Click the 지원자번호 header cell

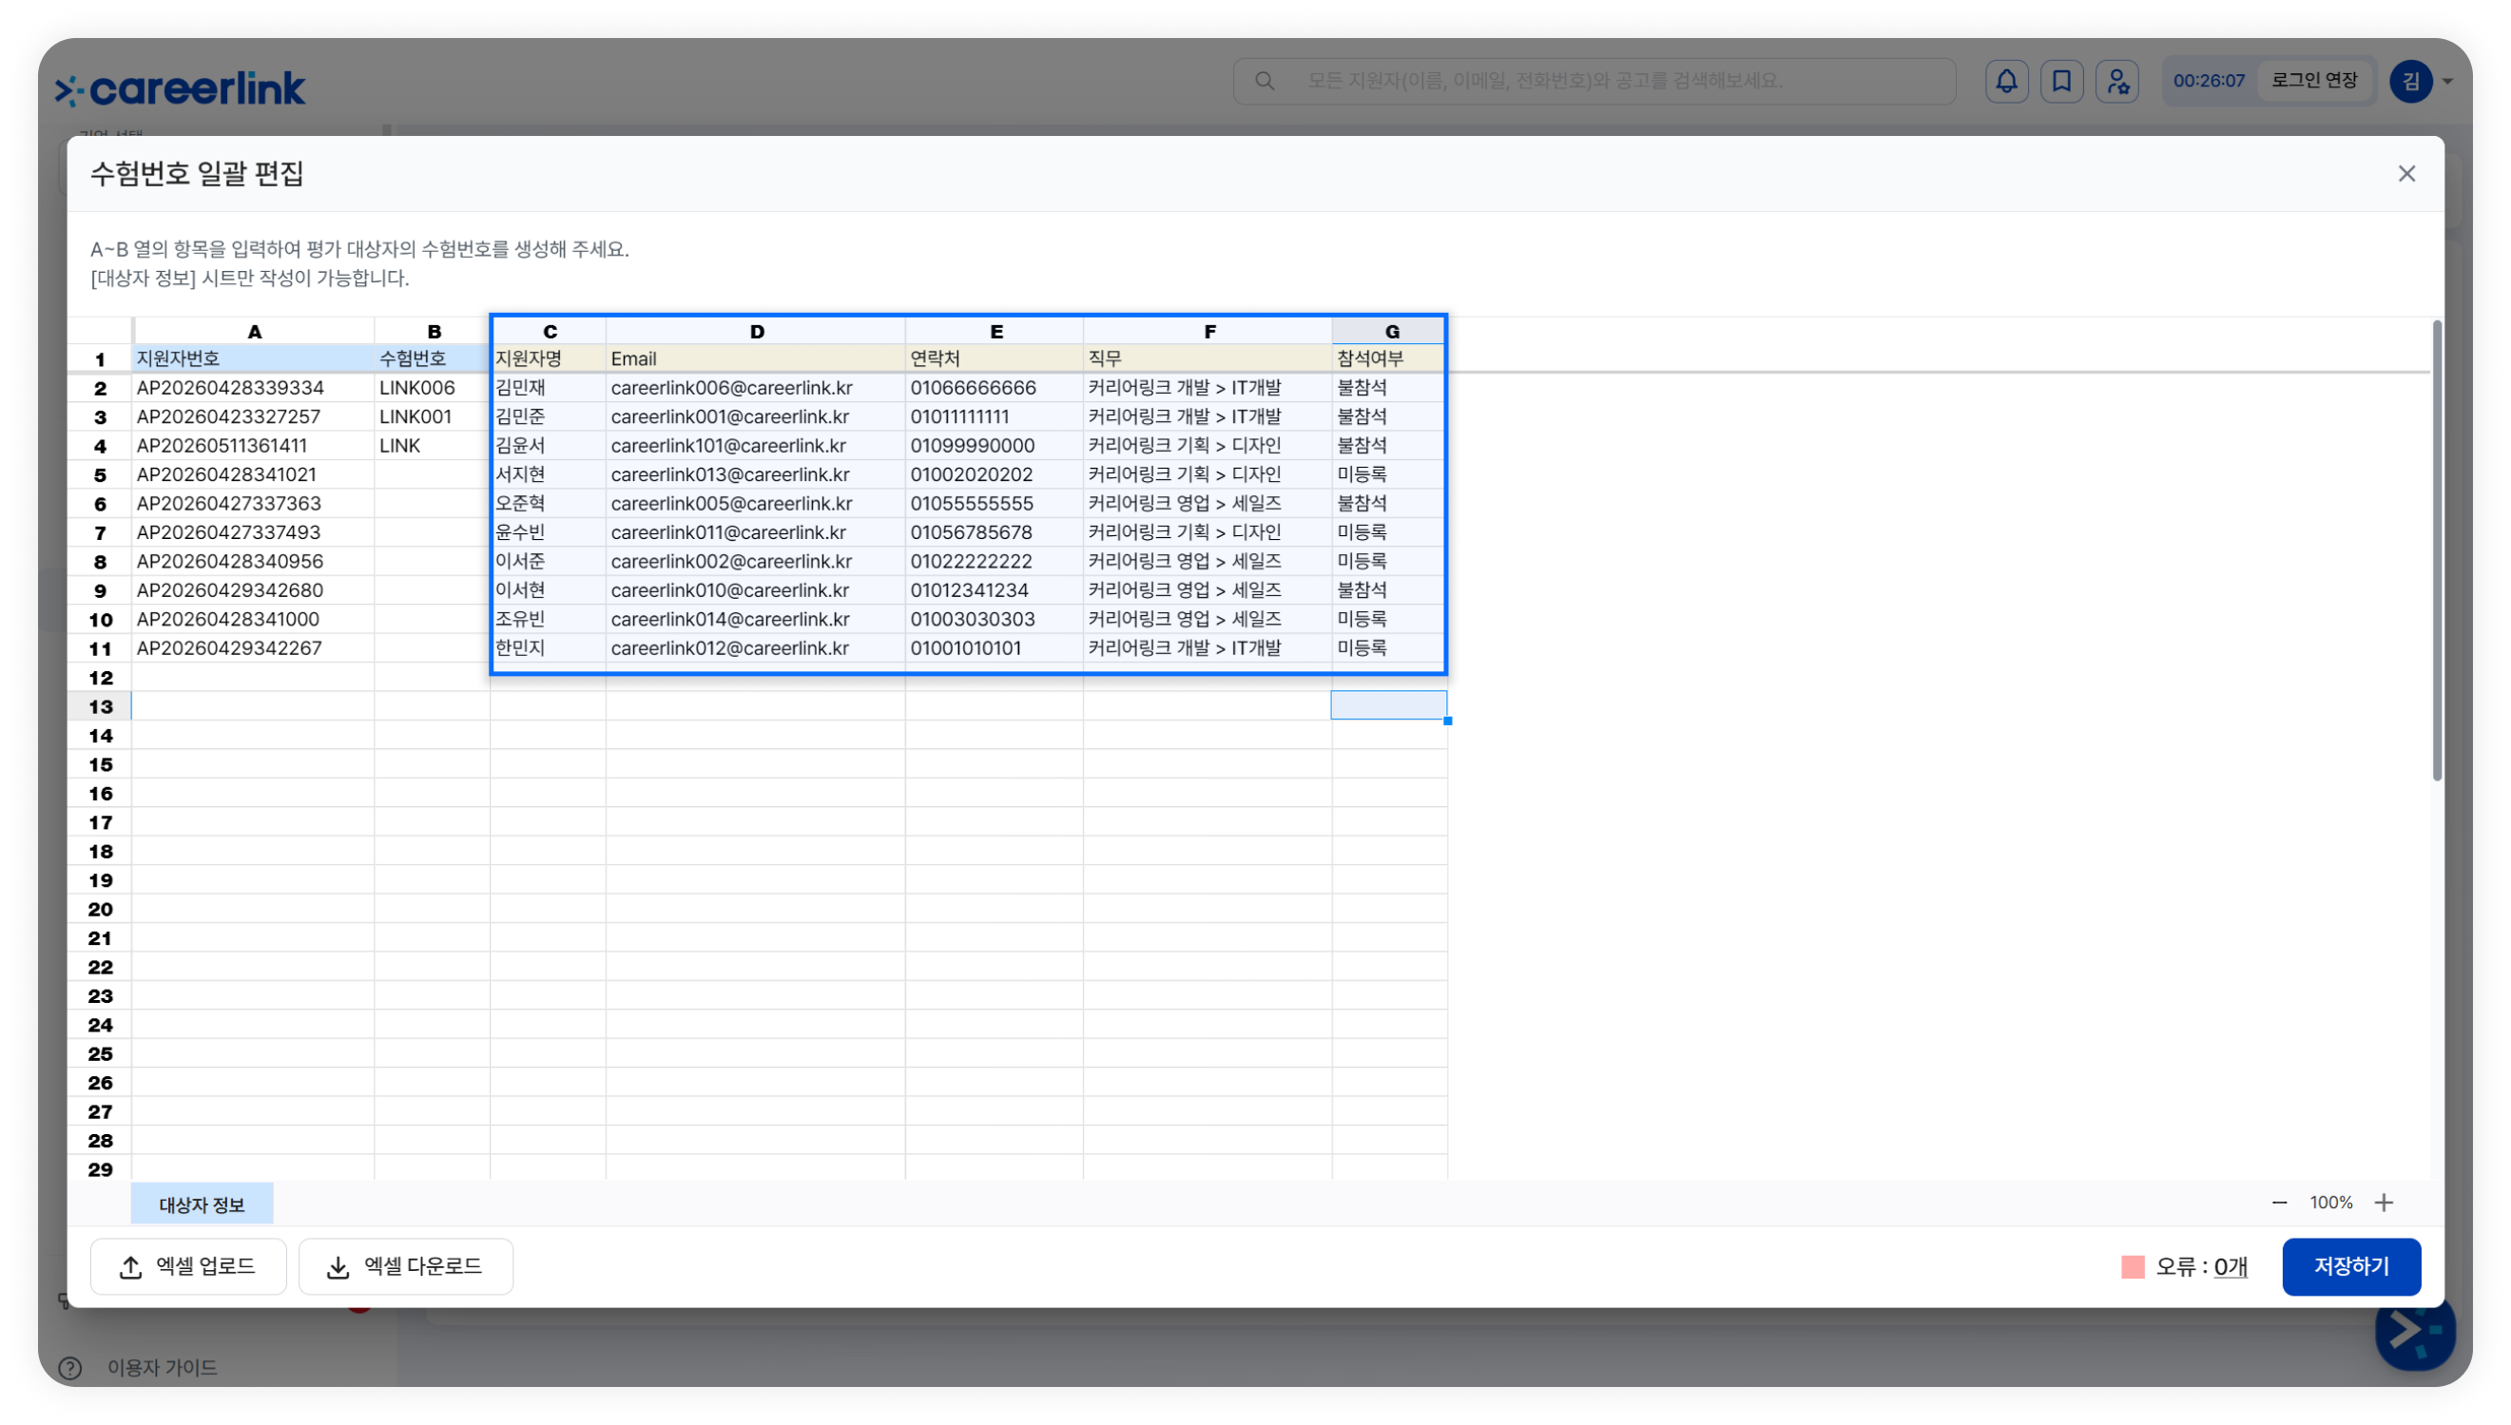coord(254,359)
